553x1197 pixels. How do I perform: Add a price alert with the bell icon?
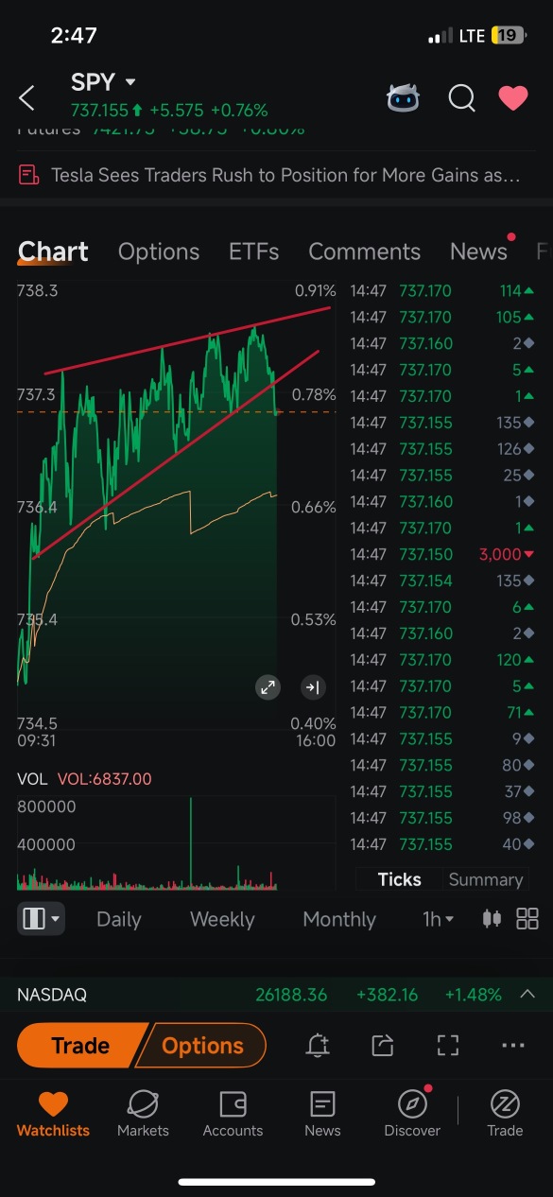point(318,1045)
